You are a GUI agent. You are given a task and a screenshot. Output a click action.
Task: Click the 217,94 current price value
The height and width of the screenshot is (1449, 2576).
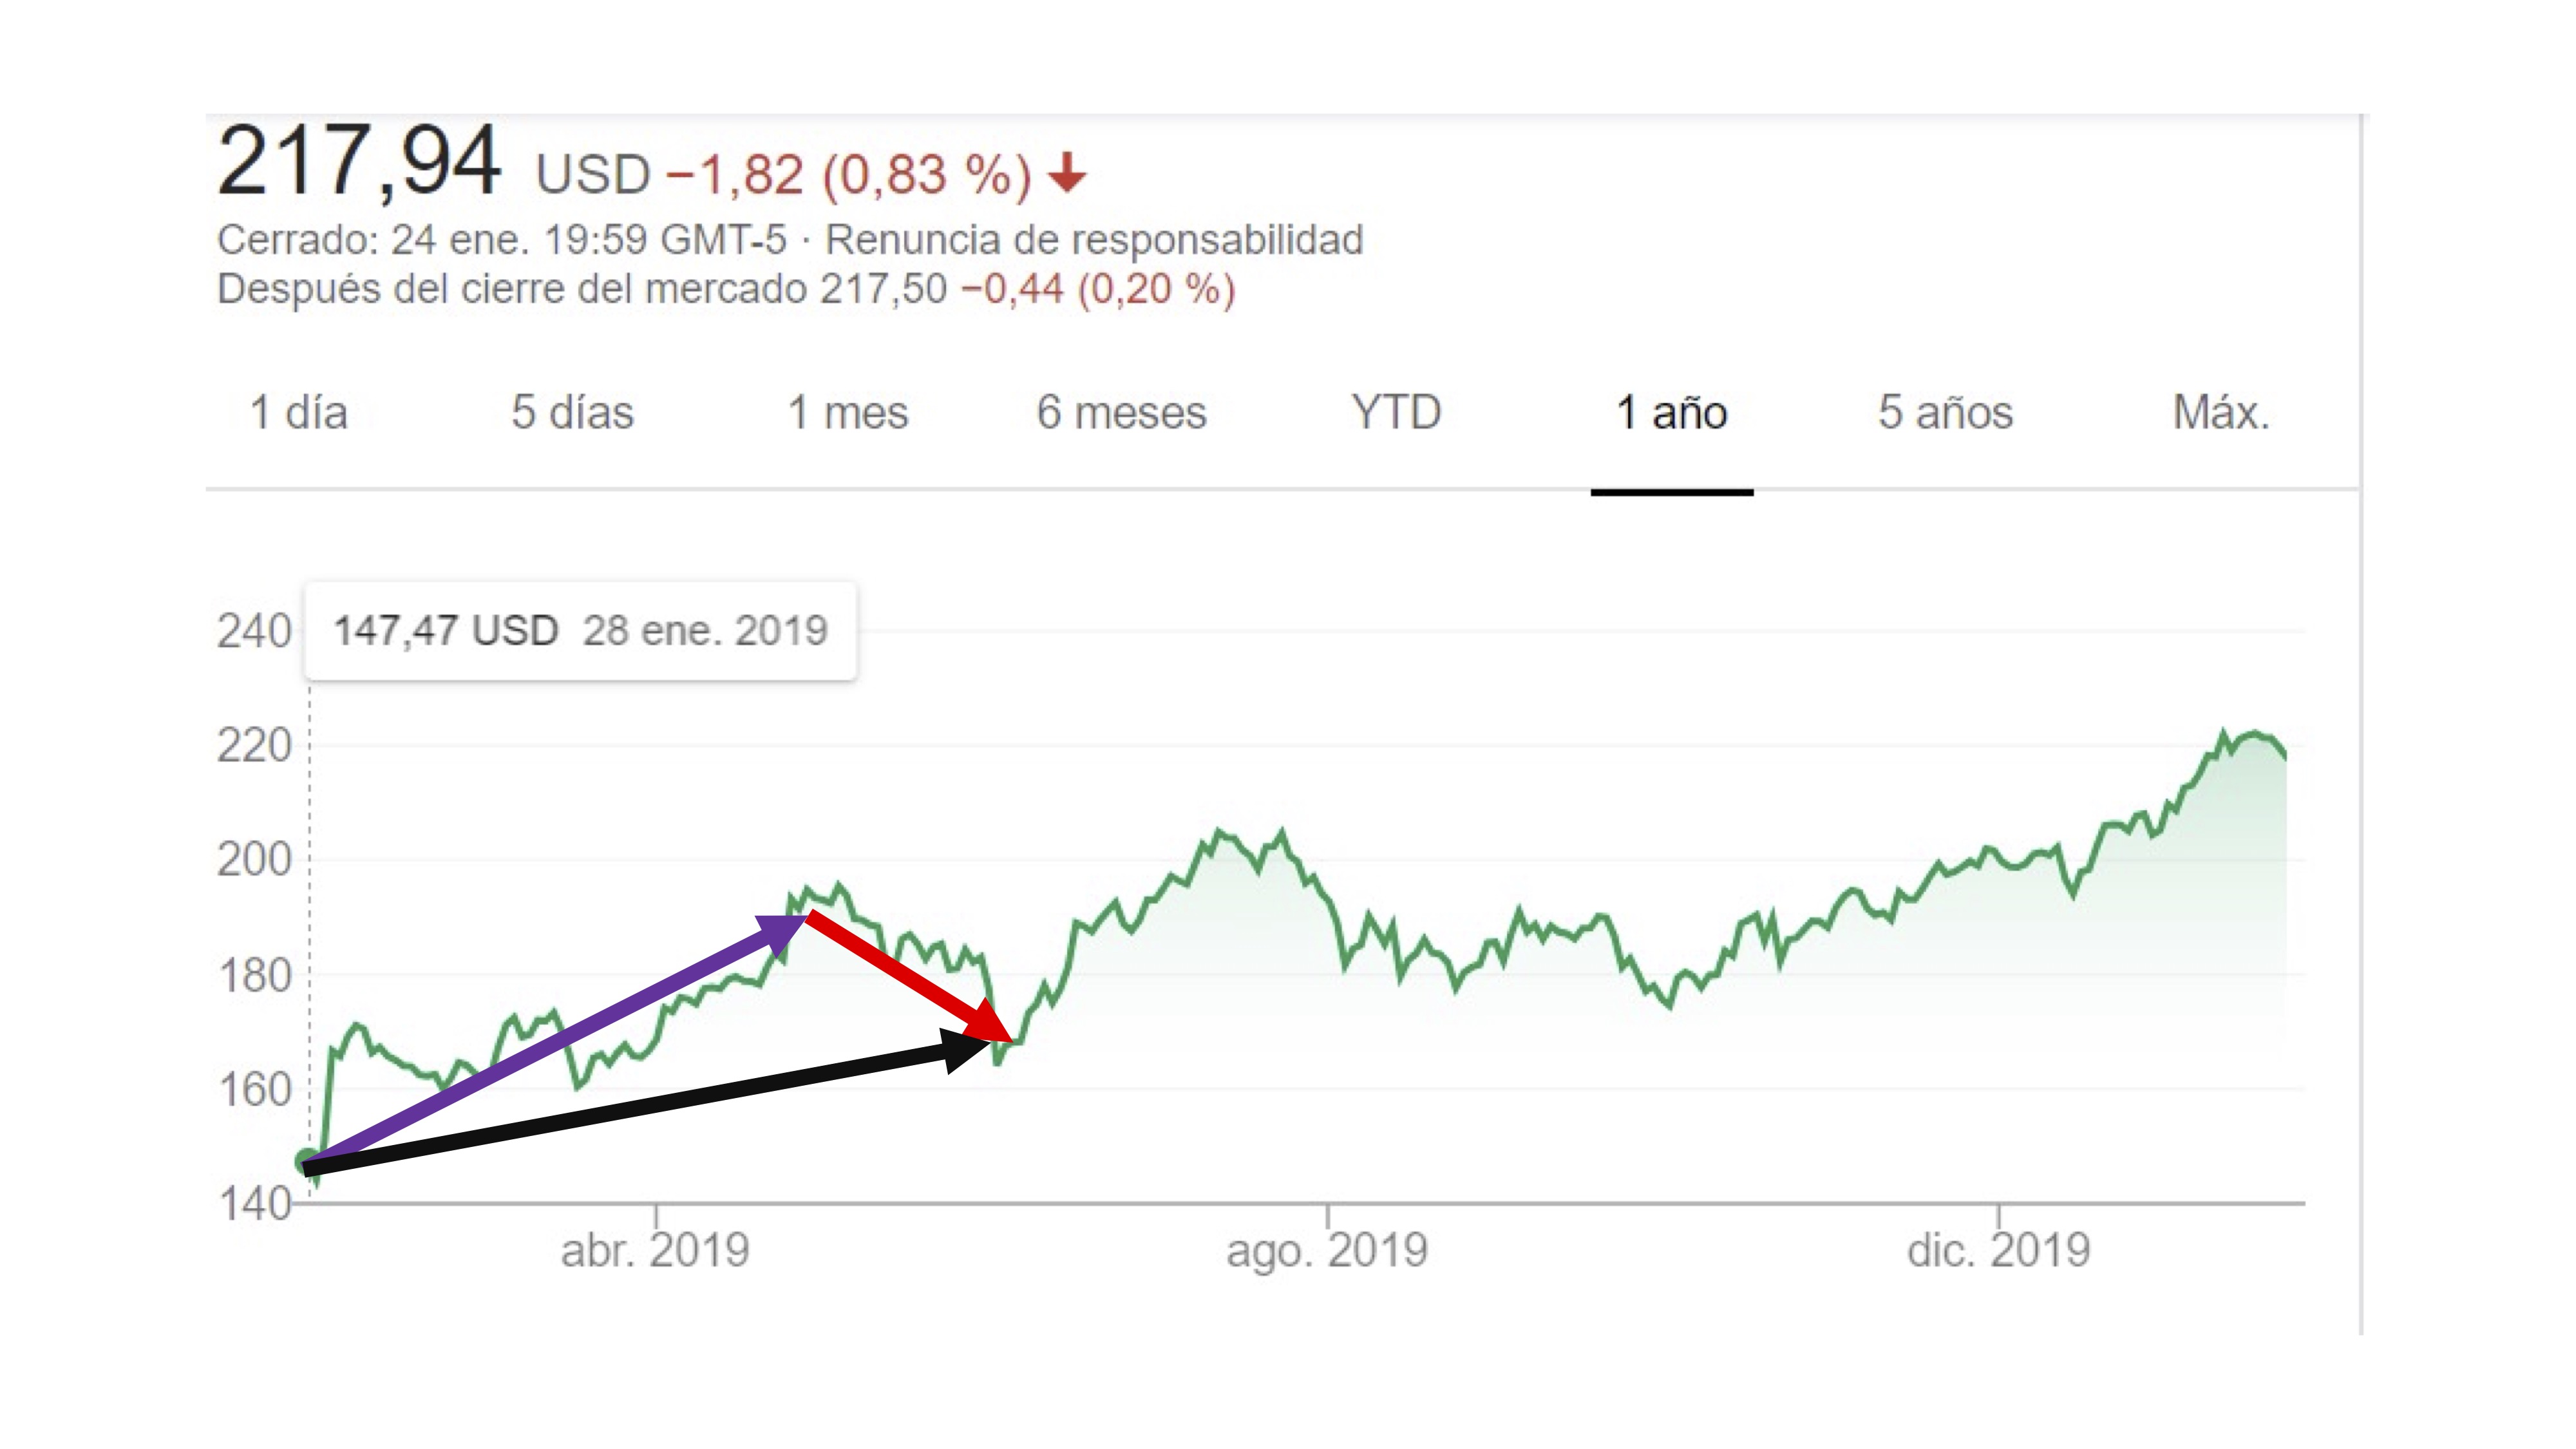pyautogui.click(x=359, y=162)
